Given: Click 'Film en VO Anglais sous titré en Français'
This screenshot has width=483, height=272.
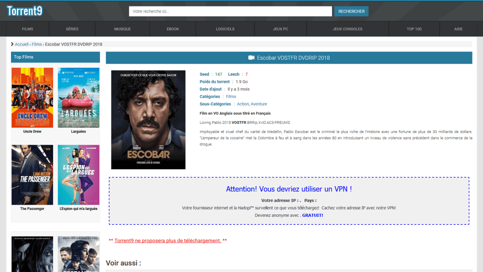Looking at the screenshot, I should coord(235,113).
